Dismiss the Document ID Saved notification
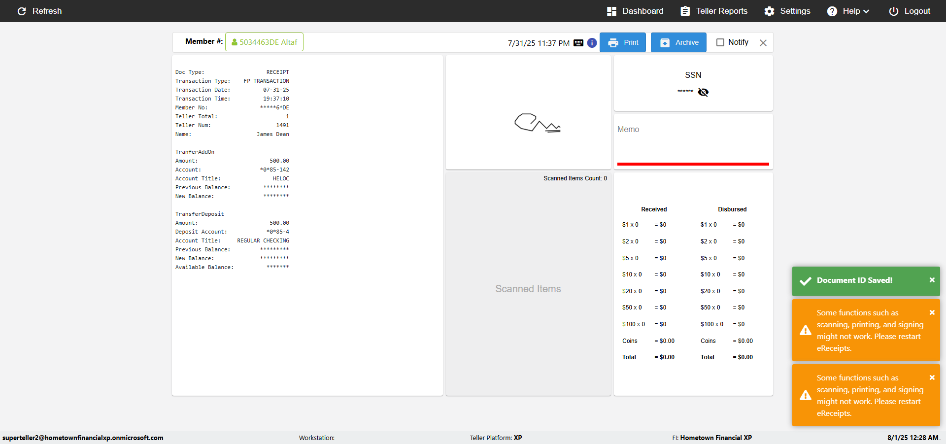 tap(932, 280)
